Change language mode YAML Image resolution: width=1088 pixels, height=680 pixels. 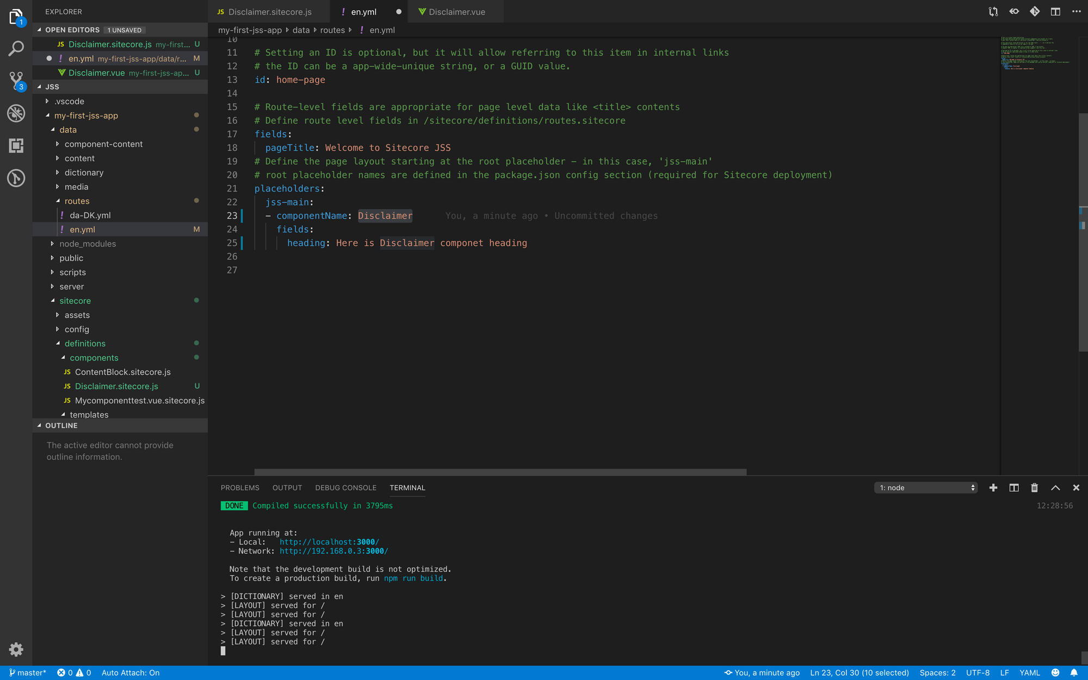click(1029, 672)
